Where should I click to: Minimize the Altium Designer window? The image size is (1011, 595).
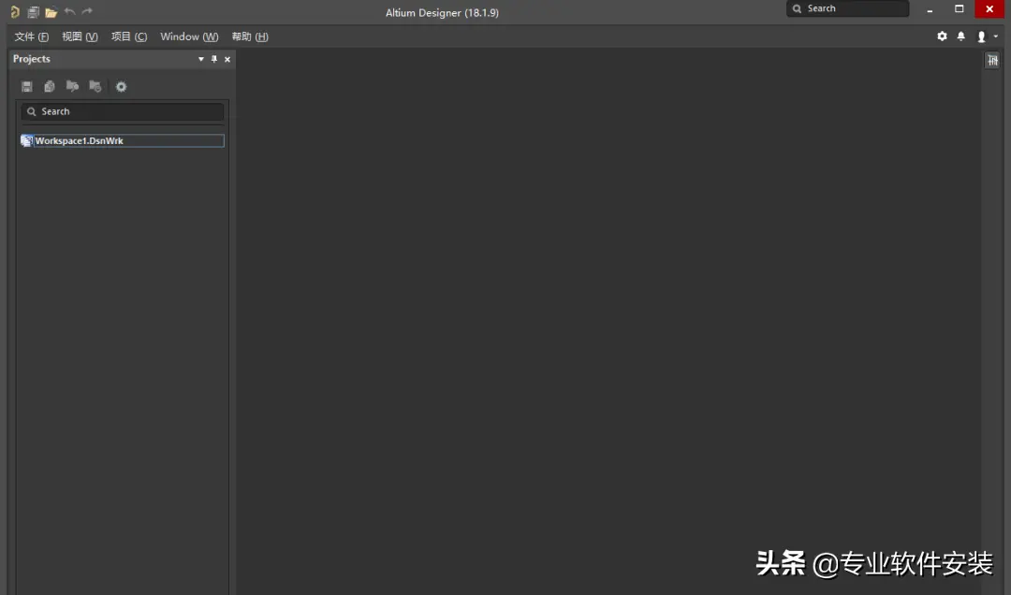coord(930,9)
